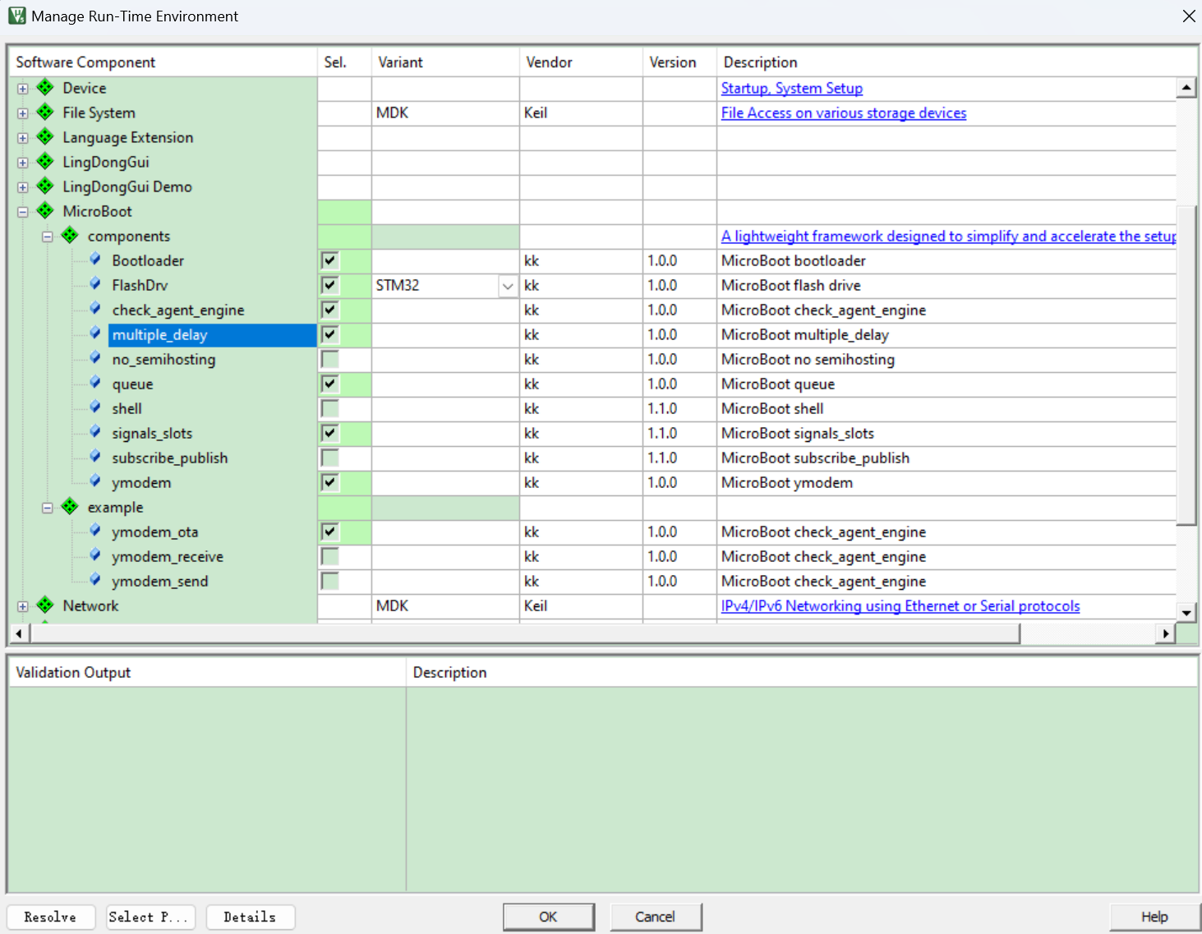Enable the subscribe_publish checkbox
This screenshot has height=934, width=1202.
(x=329, y=458)
